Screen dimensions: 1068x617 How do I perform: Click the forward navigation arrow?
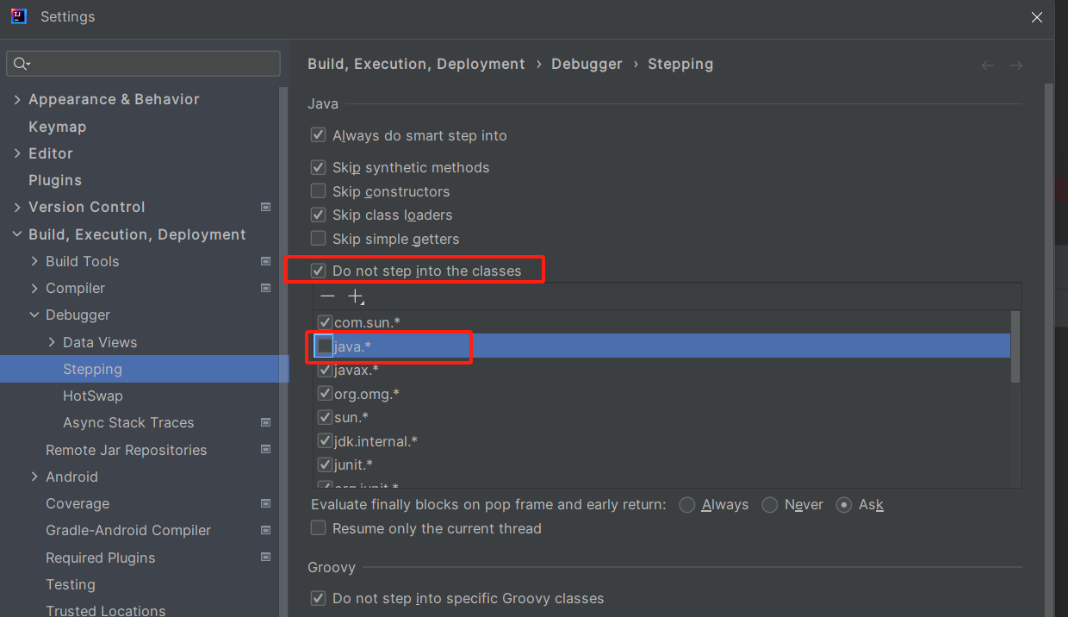pyautogui.click(x=1016, y=65)
